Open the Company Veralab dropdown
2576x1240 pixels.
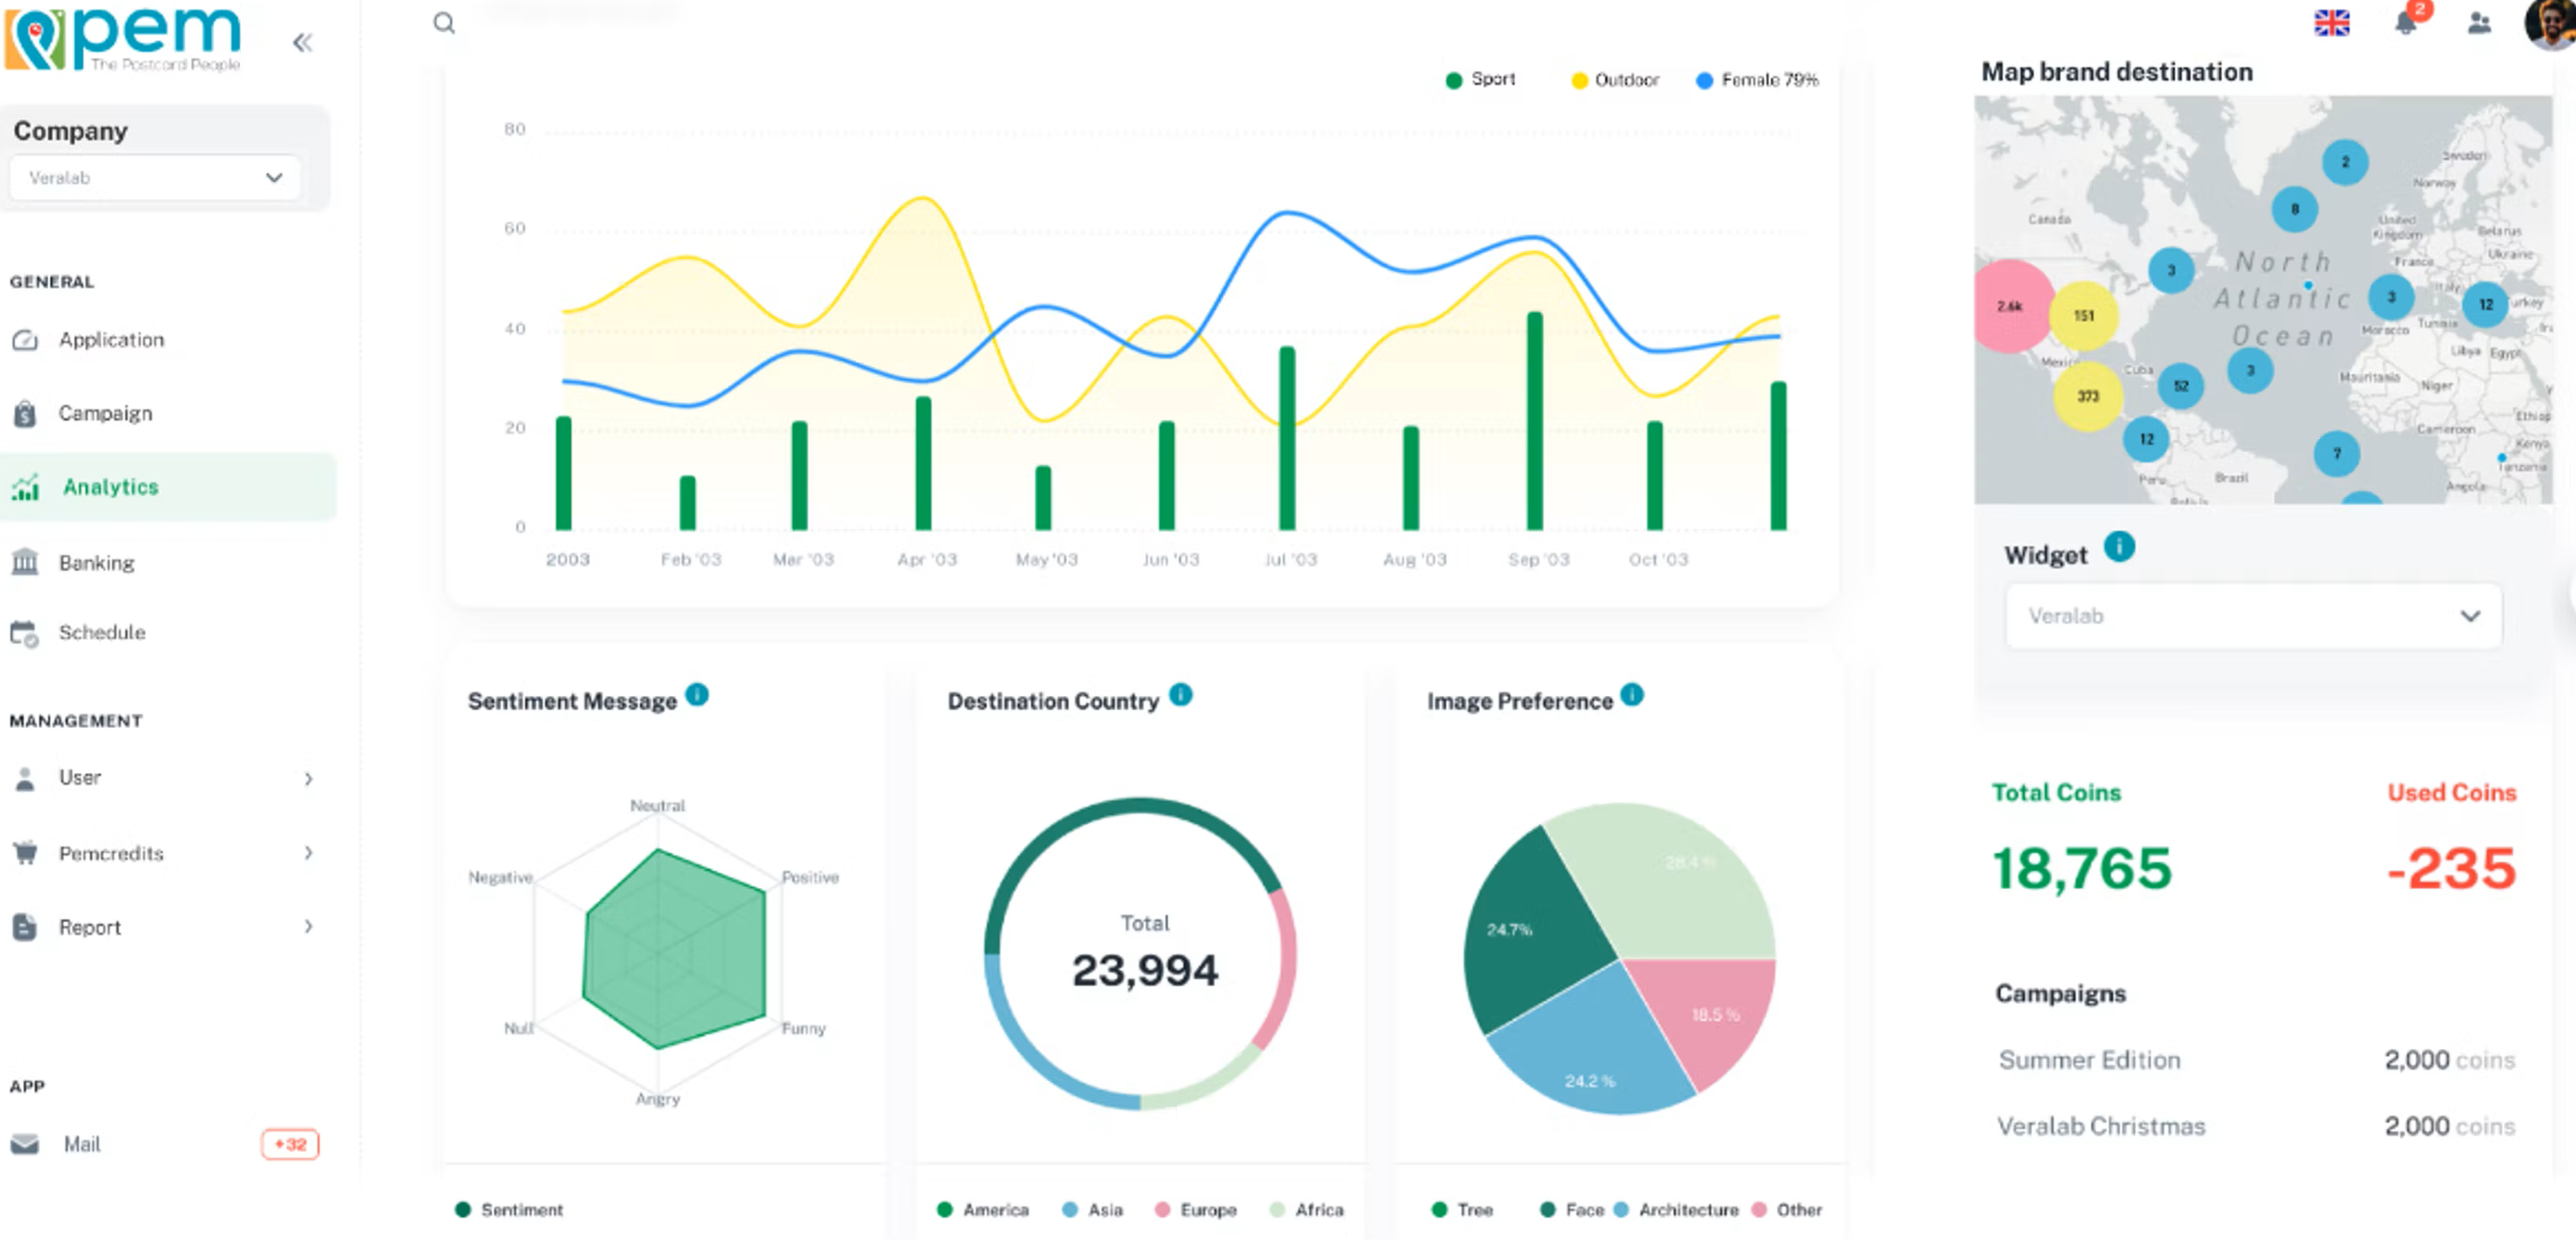pyautogui.click(x=155, y=178)
